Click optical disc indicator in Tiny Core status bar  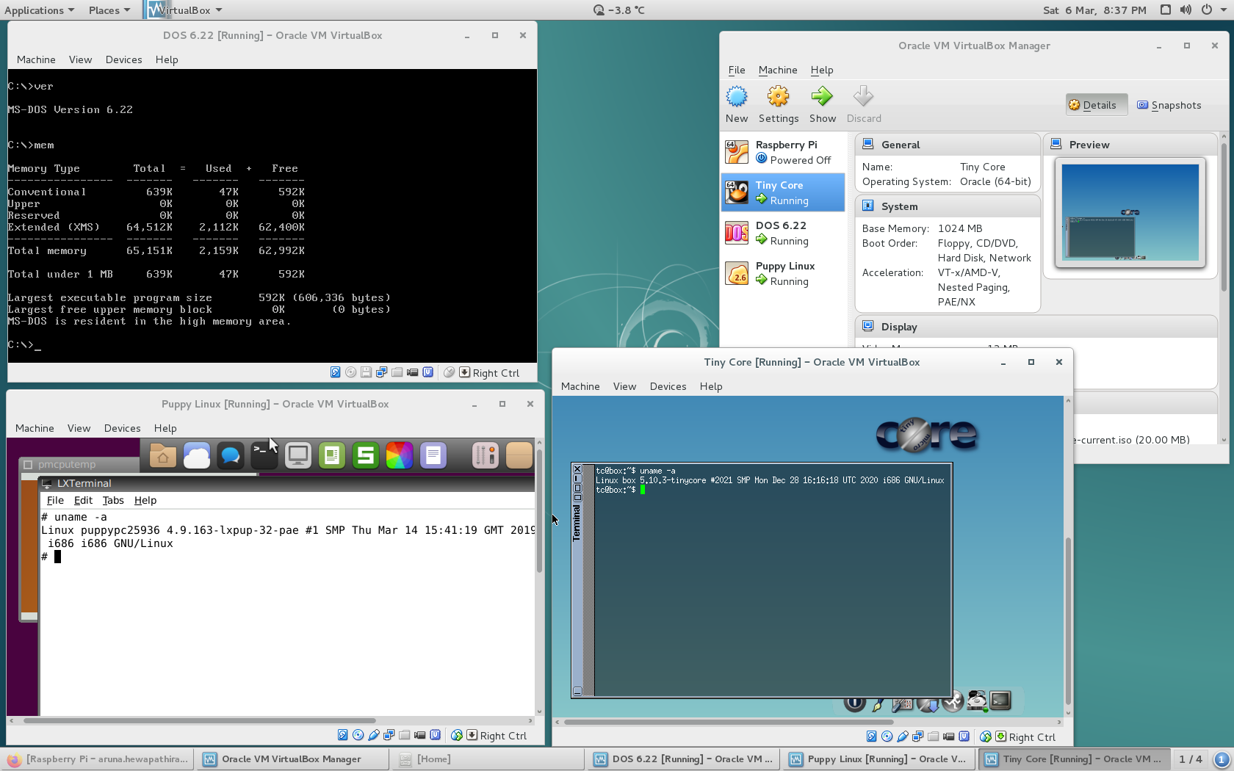tap(887, 736)
